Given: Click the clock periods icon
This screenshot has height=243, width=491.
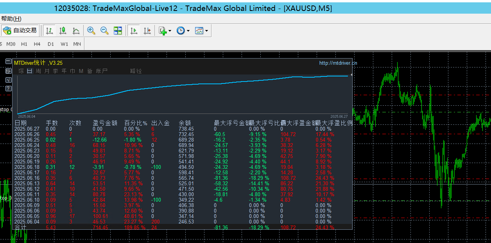Looking at the screenshot, I should [x=181, y=30].
